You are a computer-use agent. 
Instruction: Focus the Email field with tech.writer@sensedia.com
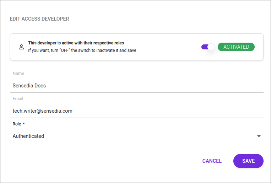point(136,111)
